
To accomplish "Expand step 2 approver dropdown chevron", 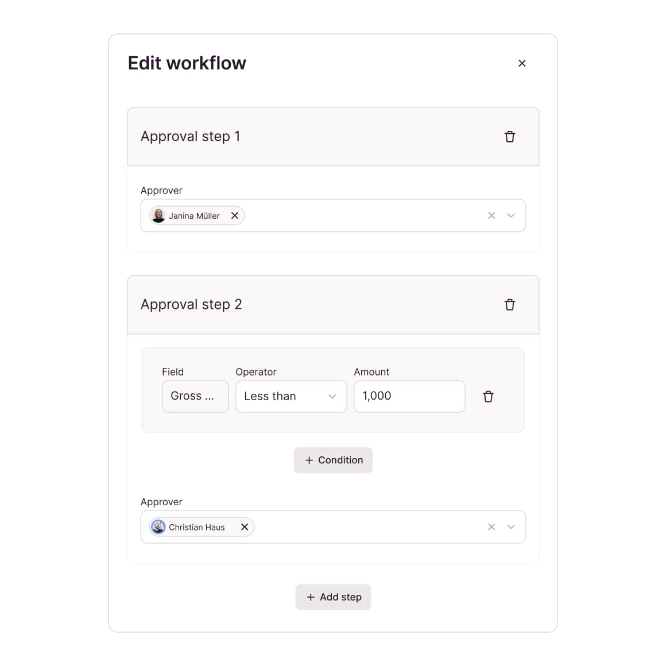I will tap(511, 527).
